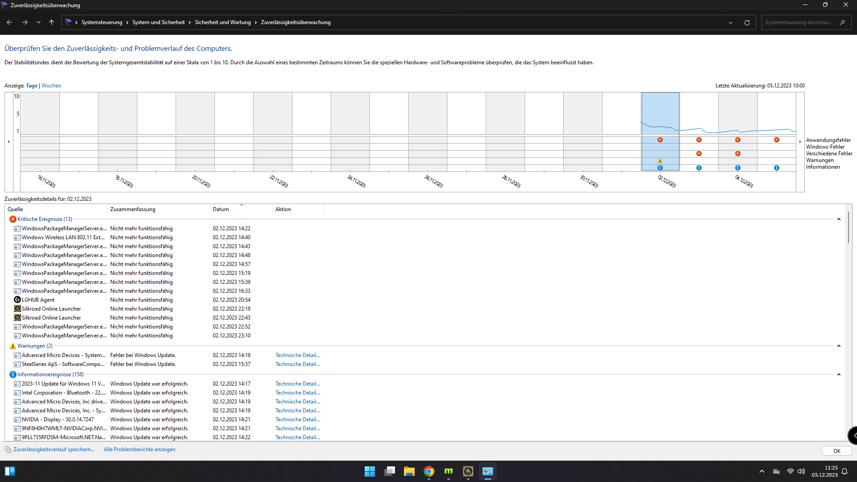
Task: Click the vertical scrollbar of the details list
Action: 848,228
